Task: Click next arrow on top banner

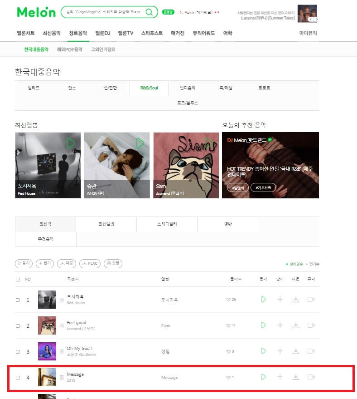Action: [317, 20]
